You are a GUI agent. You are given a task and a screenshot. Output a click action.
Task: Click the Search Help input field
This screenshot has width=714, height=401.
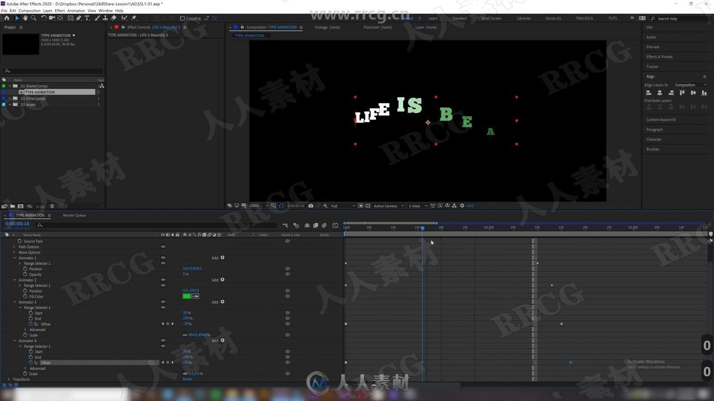681,18
